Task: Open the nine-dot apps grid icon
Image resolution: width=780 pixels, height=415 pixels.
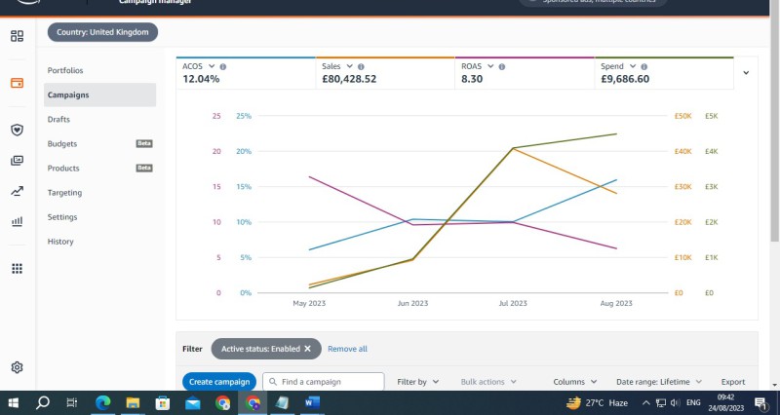Action: tap(17, 268)
